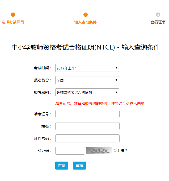Click the red hint text about 准考证号
Viewport: 169px width, 181px height.
click(100, 103)
